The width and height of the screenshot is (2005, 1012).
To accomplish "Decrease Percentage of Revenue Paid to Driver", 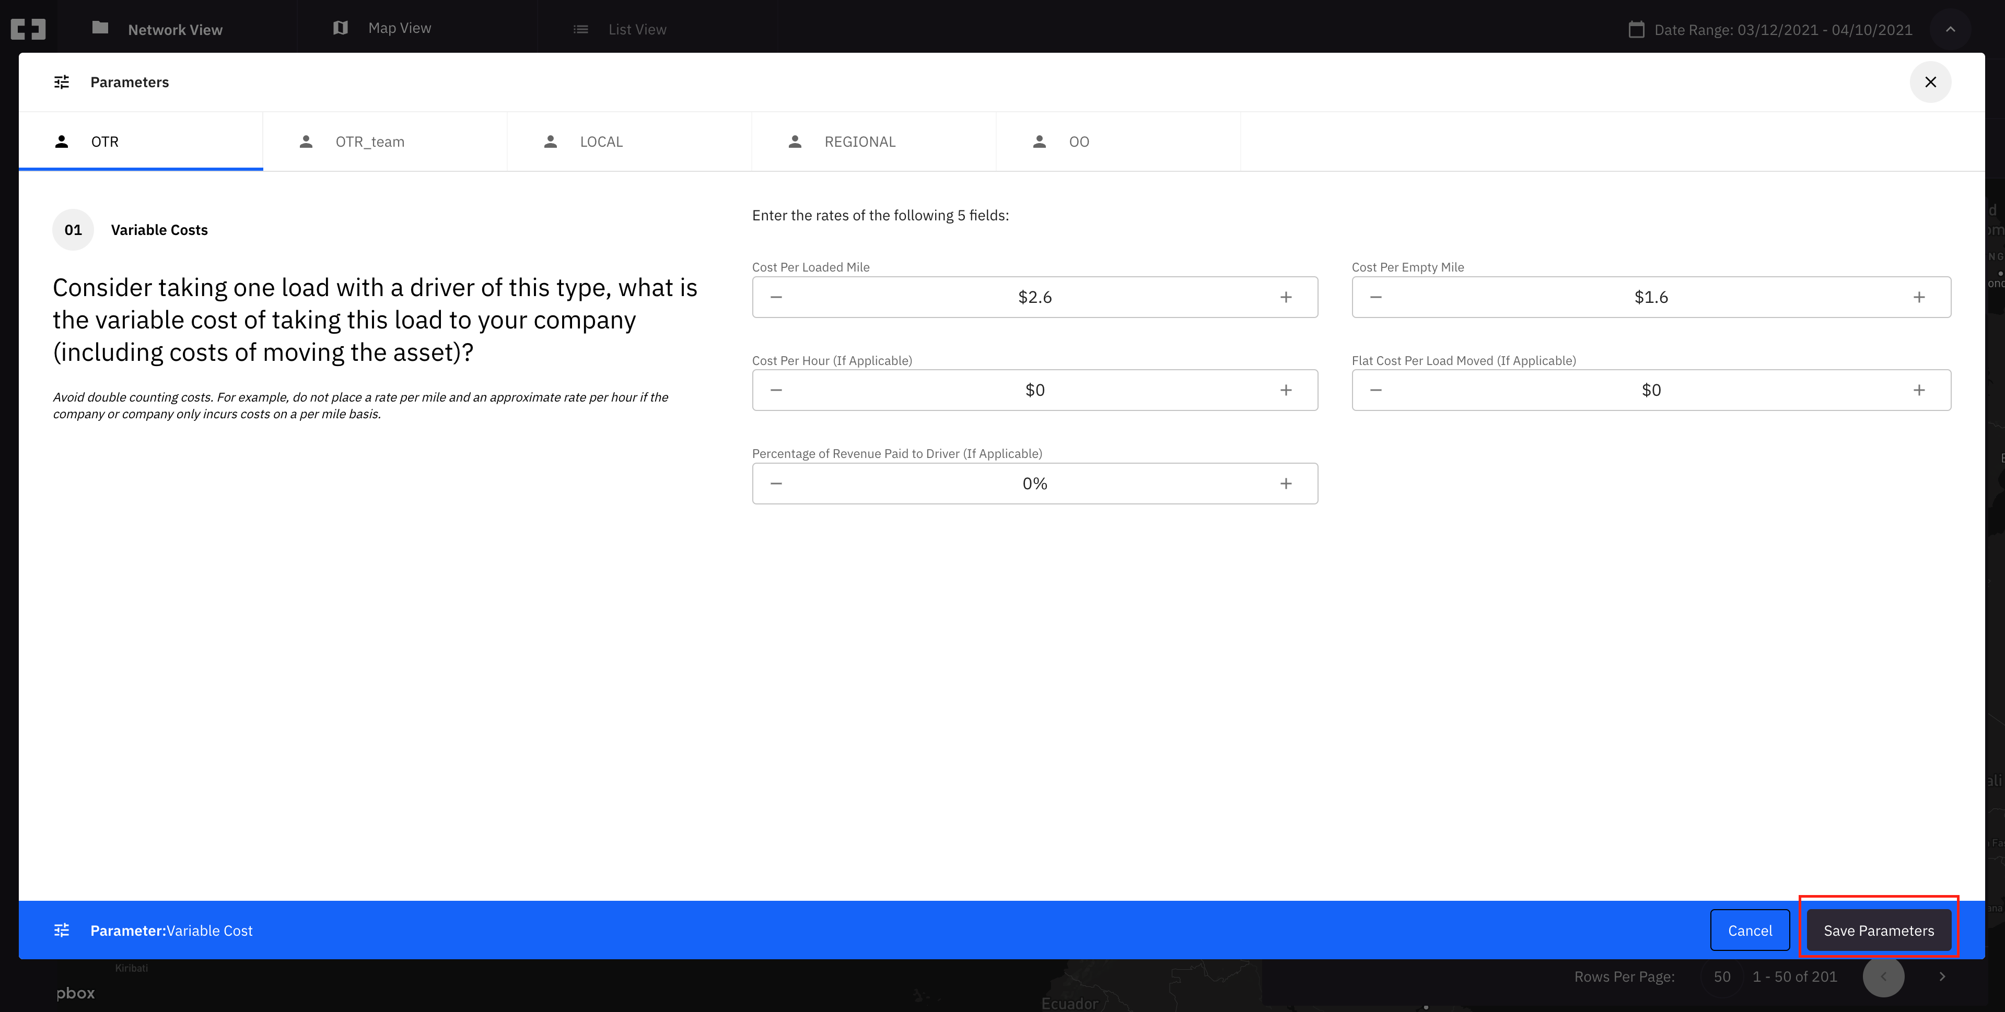I will tap(776, 484).
